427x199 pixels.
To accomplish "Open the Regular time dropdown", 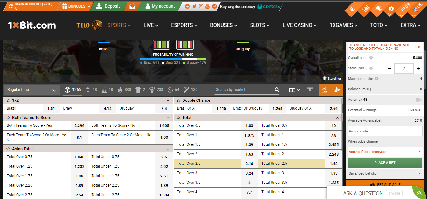I will [x=31, y=90].
